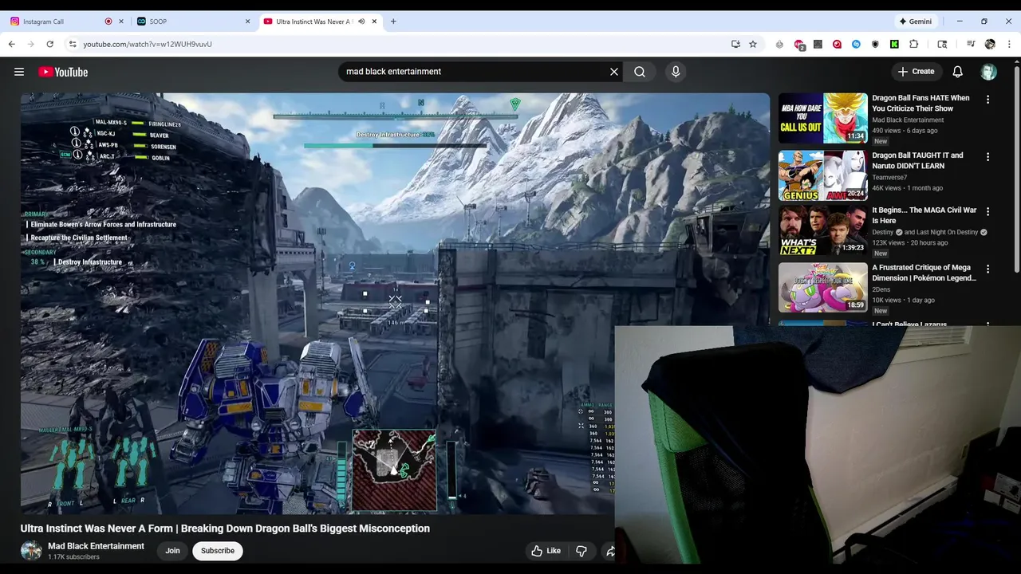Open options for Mega Dimension critique video
1021x574 pixels.
[x=987, y=269]
